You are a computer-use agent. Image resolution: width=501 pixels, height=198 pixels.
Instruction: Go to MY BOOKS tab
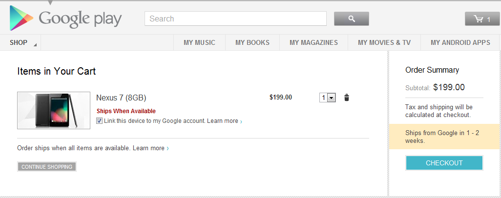[x=252, y=42]
